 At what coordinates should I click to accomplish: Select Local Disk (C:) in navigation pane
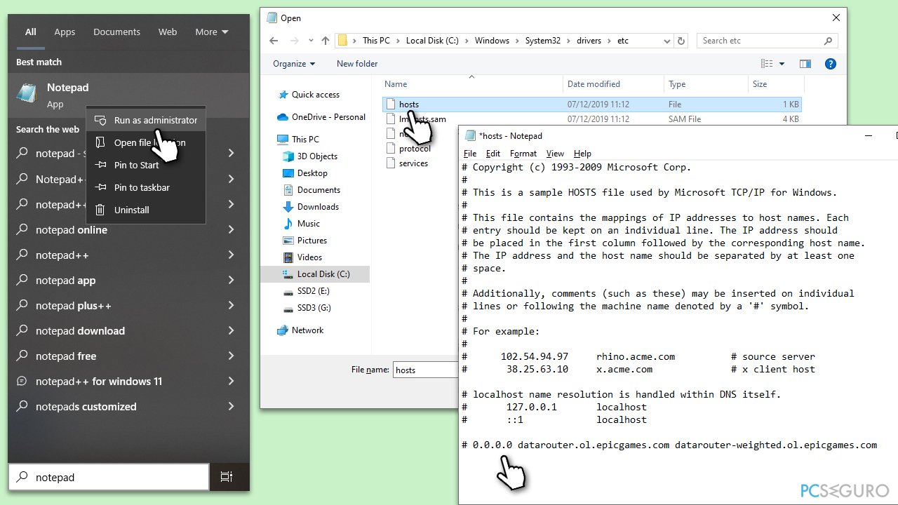[x=315, y=274]
